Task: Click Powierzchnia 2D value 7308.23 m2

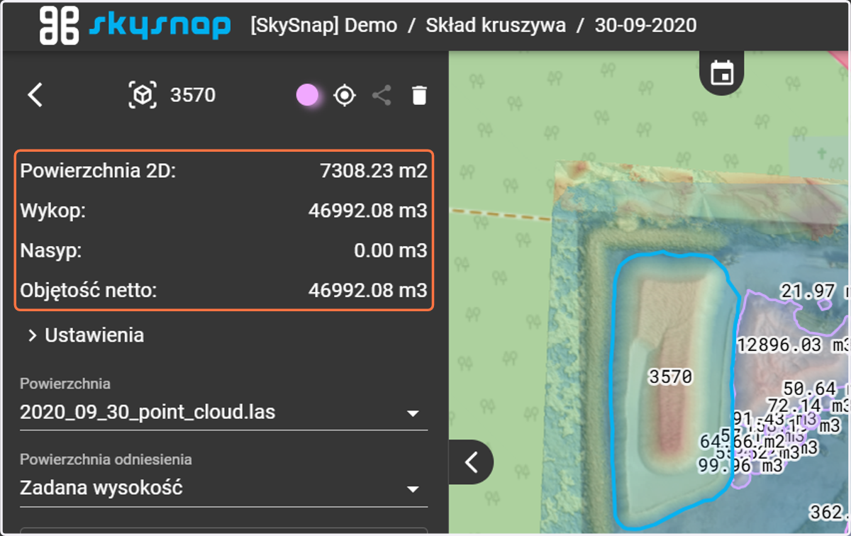Action: click(x=374, y=171)
